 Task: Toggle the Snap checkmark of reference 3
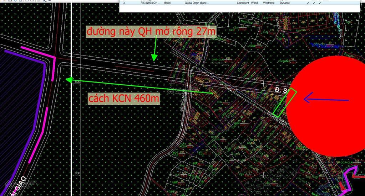pyautogui.click(x=314, y=3)
